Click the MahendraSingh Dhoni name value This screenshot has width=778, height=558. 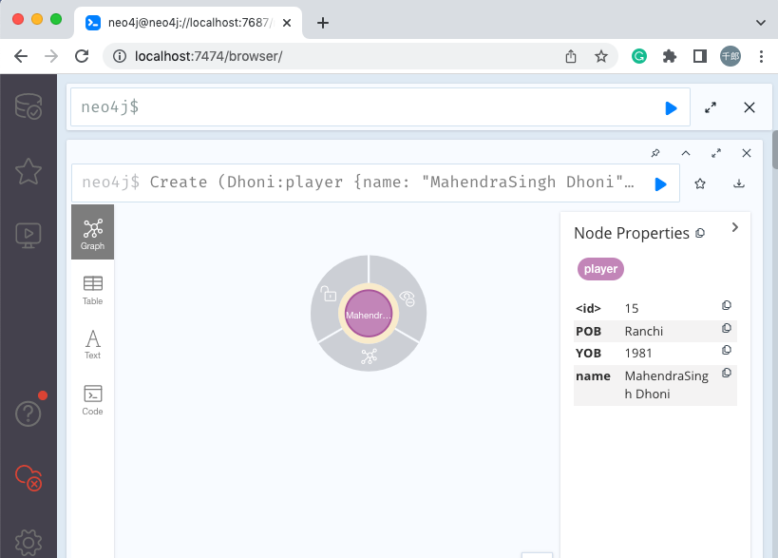coord(666,385)
